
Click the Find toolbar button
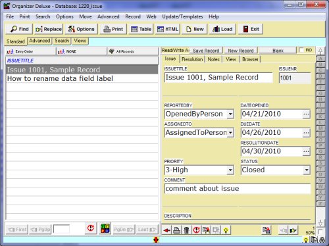(x=19, y=29)
